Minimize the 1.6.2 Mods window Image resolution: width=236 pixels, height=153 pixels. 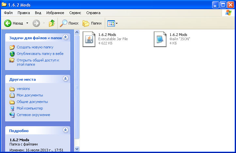click(215, 5)
